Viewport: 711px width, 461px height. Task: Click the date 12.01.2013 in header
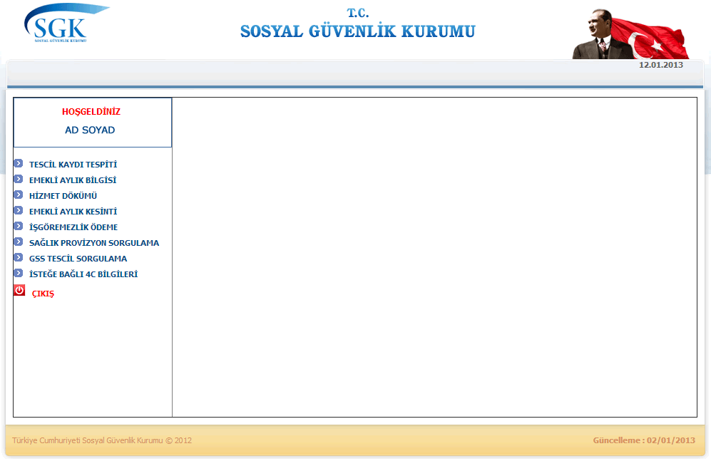(x=660, y=65)
